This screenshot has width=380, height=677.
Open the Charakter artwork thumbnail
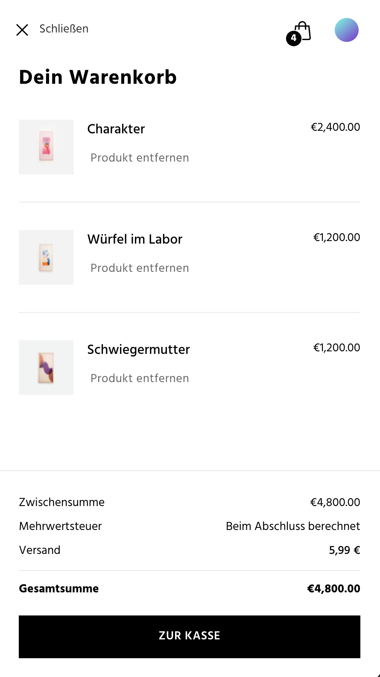46,147
